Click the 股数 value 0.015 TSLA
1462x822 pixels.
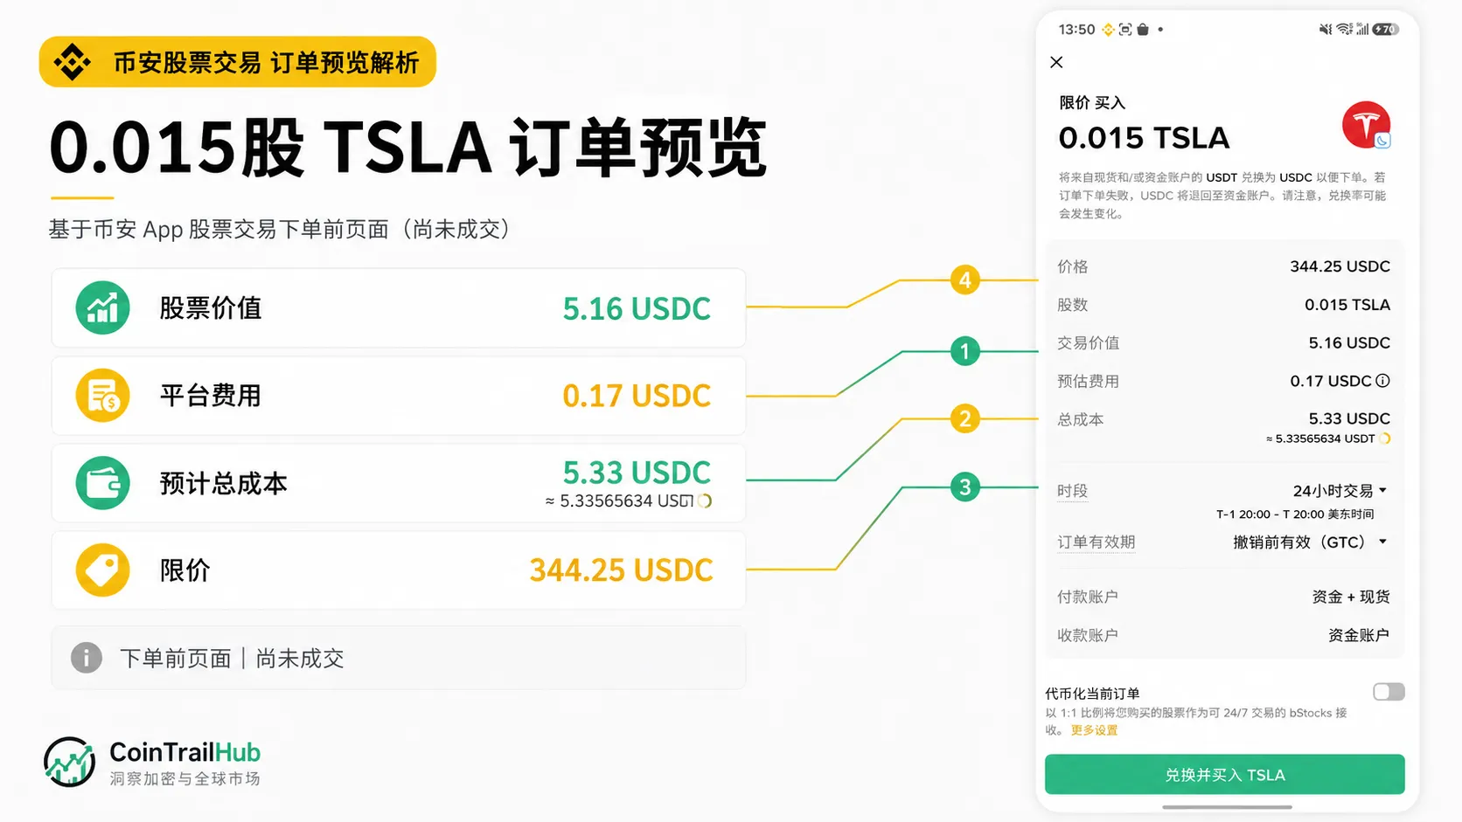(1347, 305)
